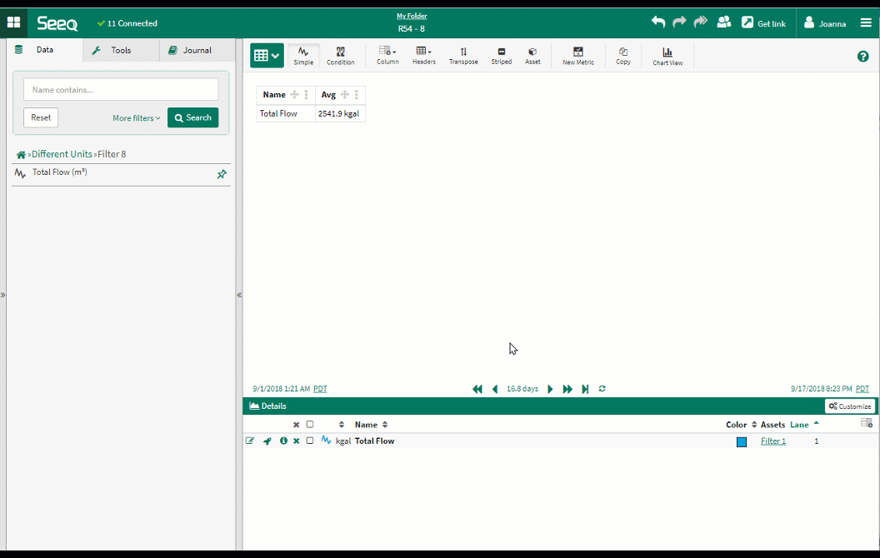Expand the More filters options

(137, 118)
